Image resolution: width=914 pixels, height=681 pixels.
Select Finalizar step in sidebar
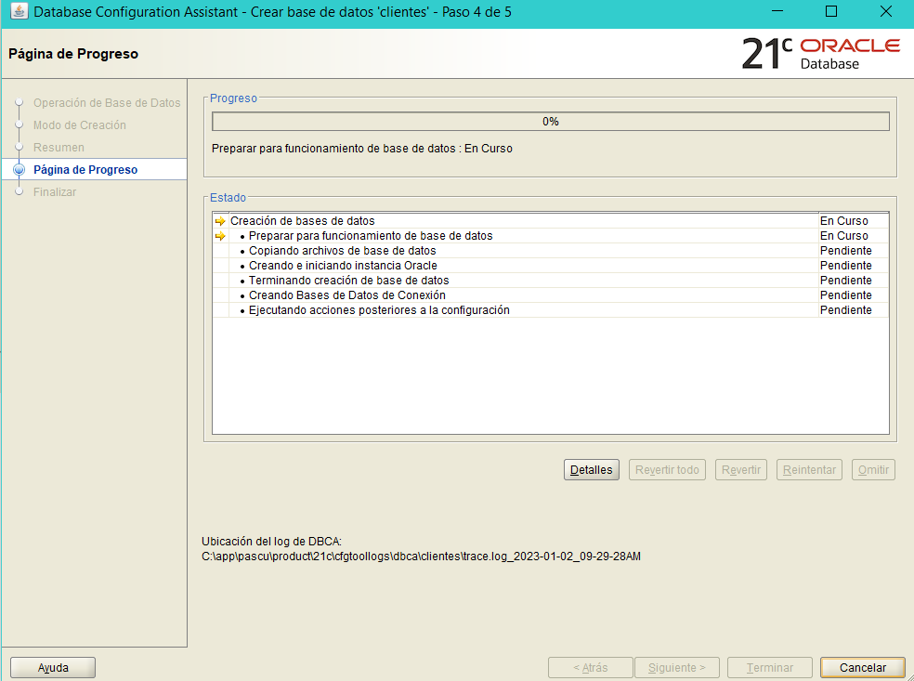pyautogui.click(x=54, y=191)
